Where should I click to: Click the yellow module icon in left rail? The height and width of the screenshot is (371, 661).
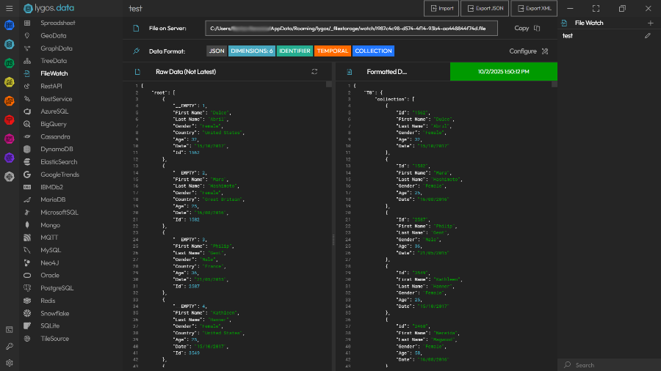click(x=10, y=82)
